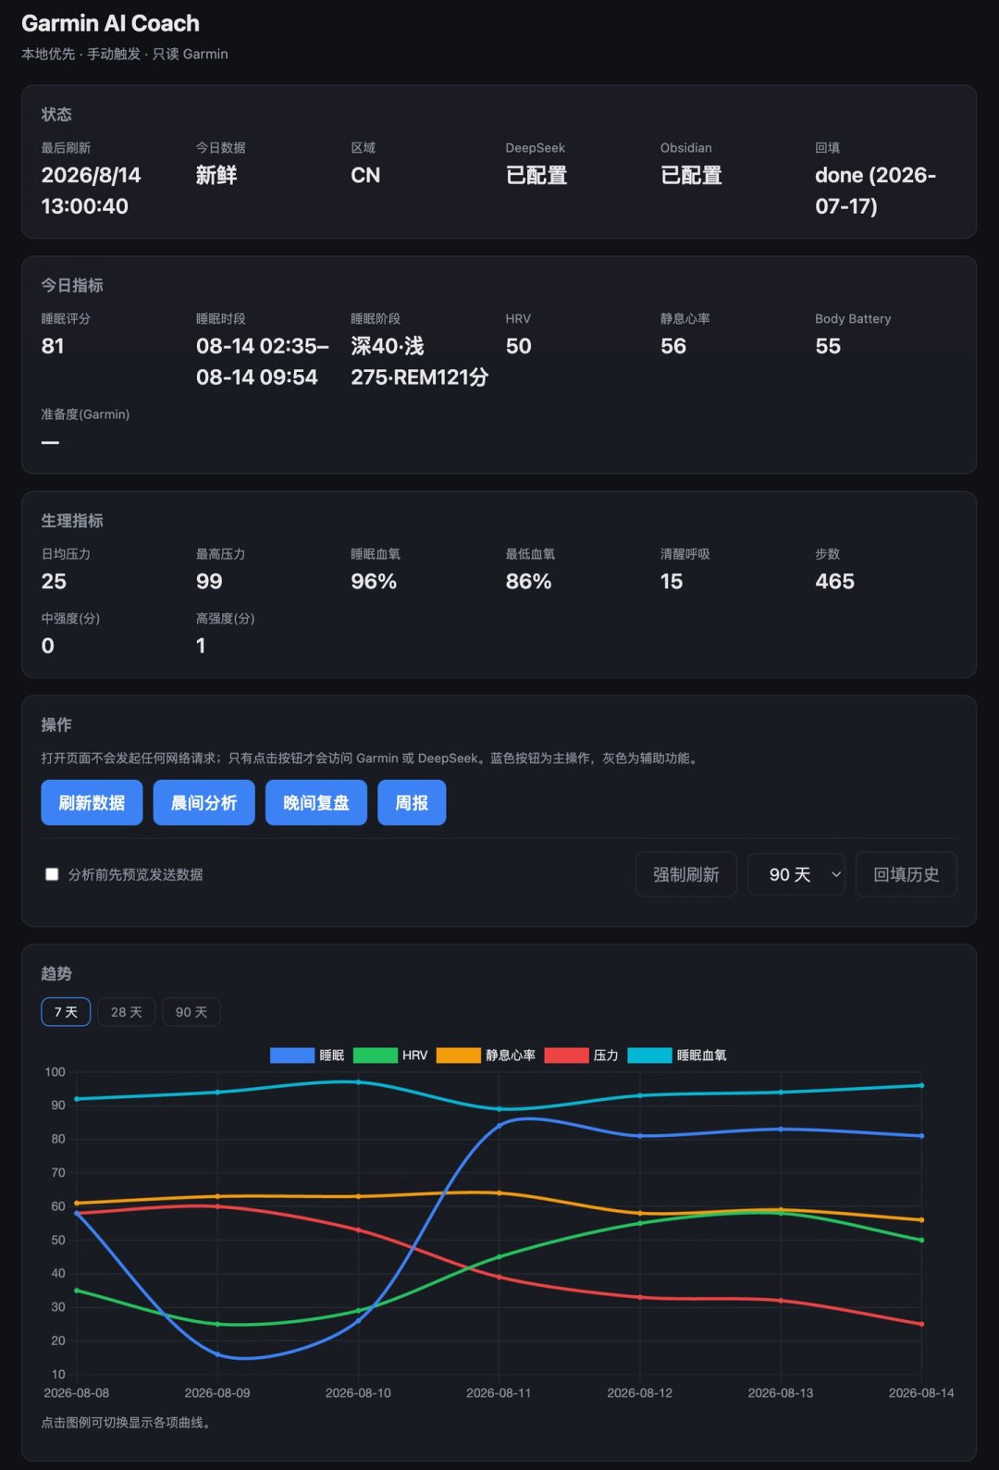Click sleep stages 深40·浅275·REM121分
The width and height of the screenshot is (999, 1470).
(x=420, y=362)
